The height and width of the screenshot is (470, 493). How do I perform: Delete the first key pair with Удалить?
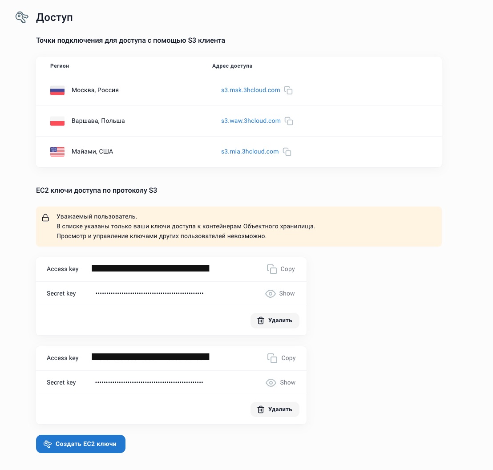click(x=275, y=320)
